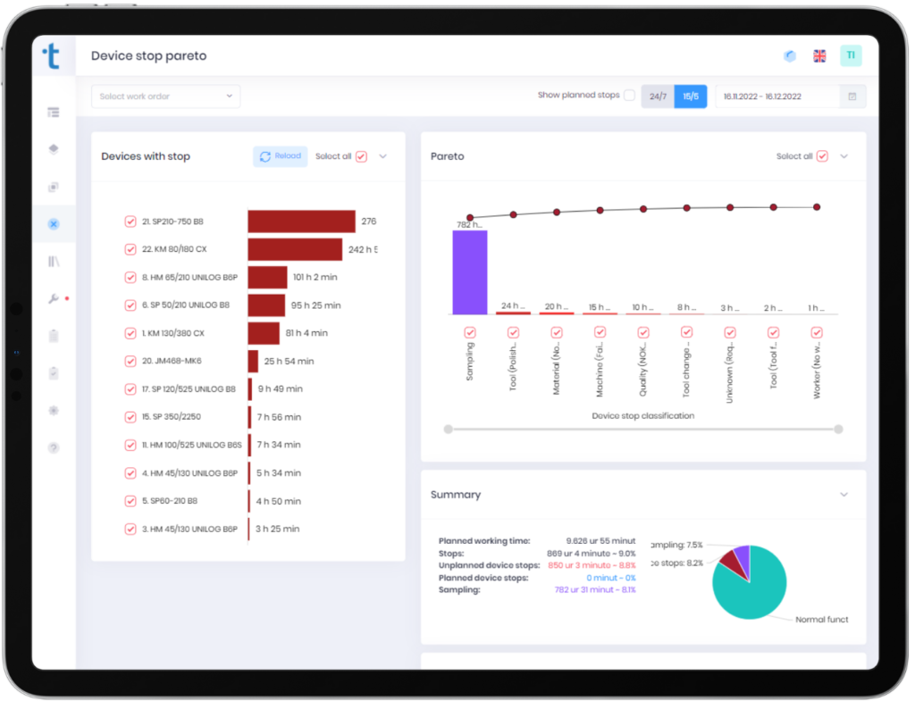Open the list menu icon in sidebar
Screen dimensions: 915x701
[53, 112]
